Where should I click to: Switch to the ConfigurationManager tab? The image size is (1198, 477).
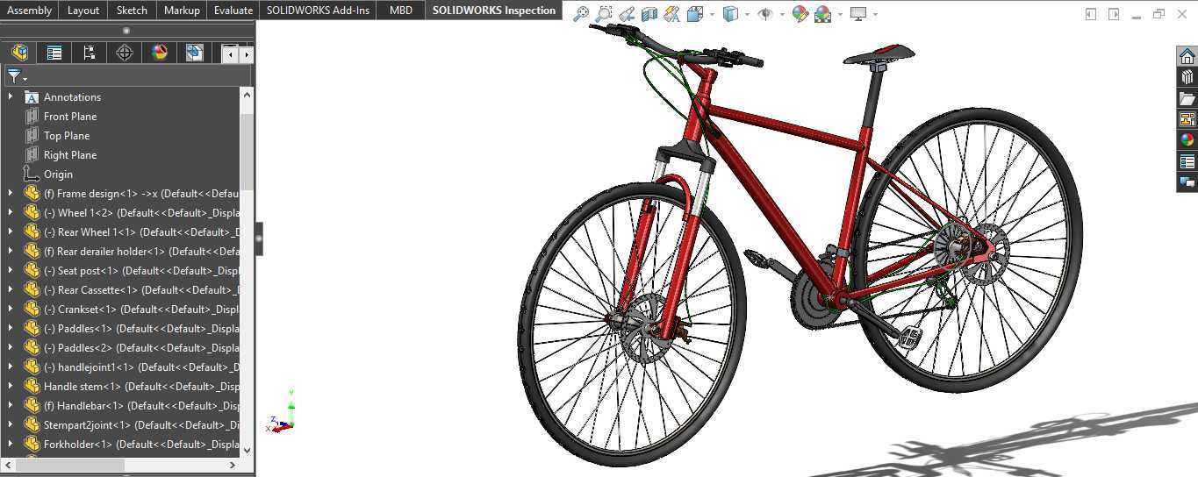click(90, 53)
